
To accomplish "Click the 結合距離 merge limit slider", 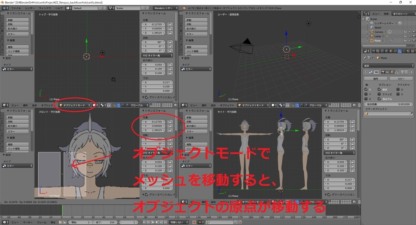I will point(388,104).
